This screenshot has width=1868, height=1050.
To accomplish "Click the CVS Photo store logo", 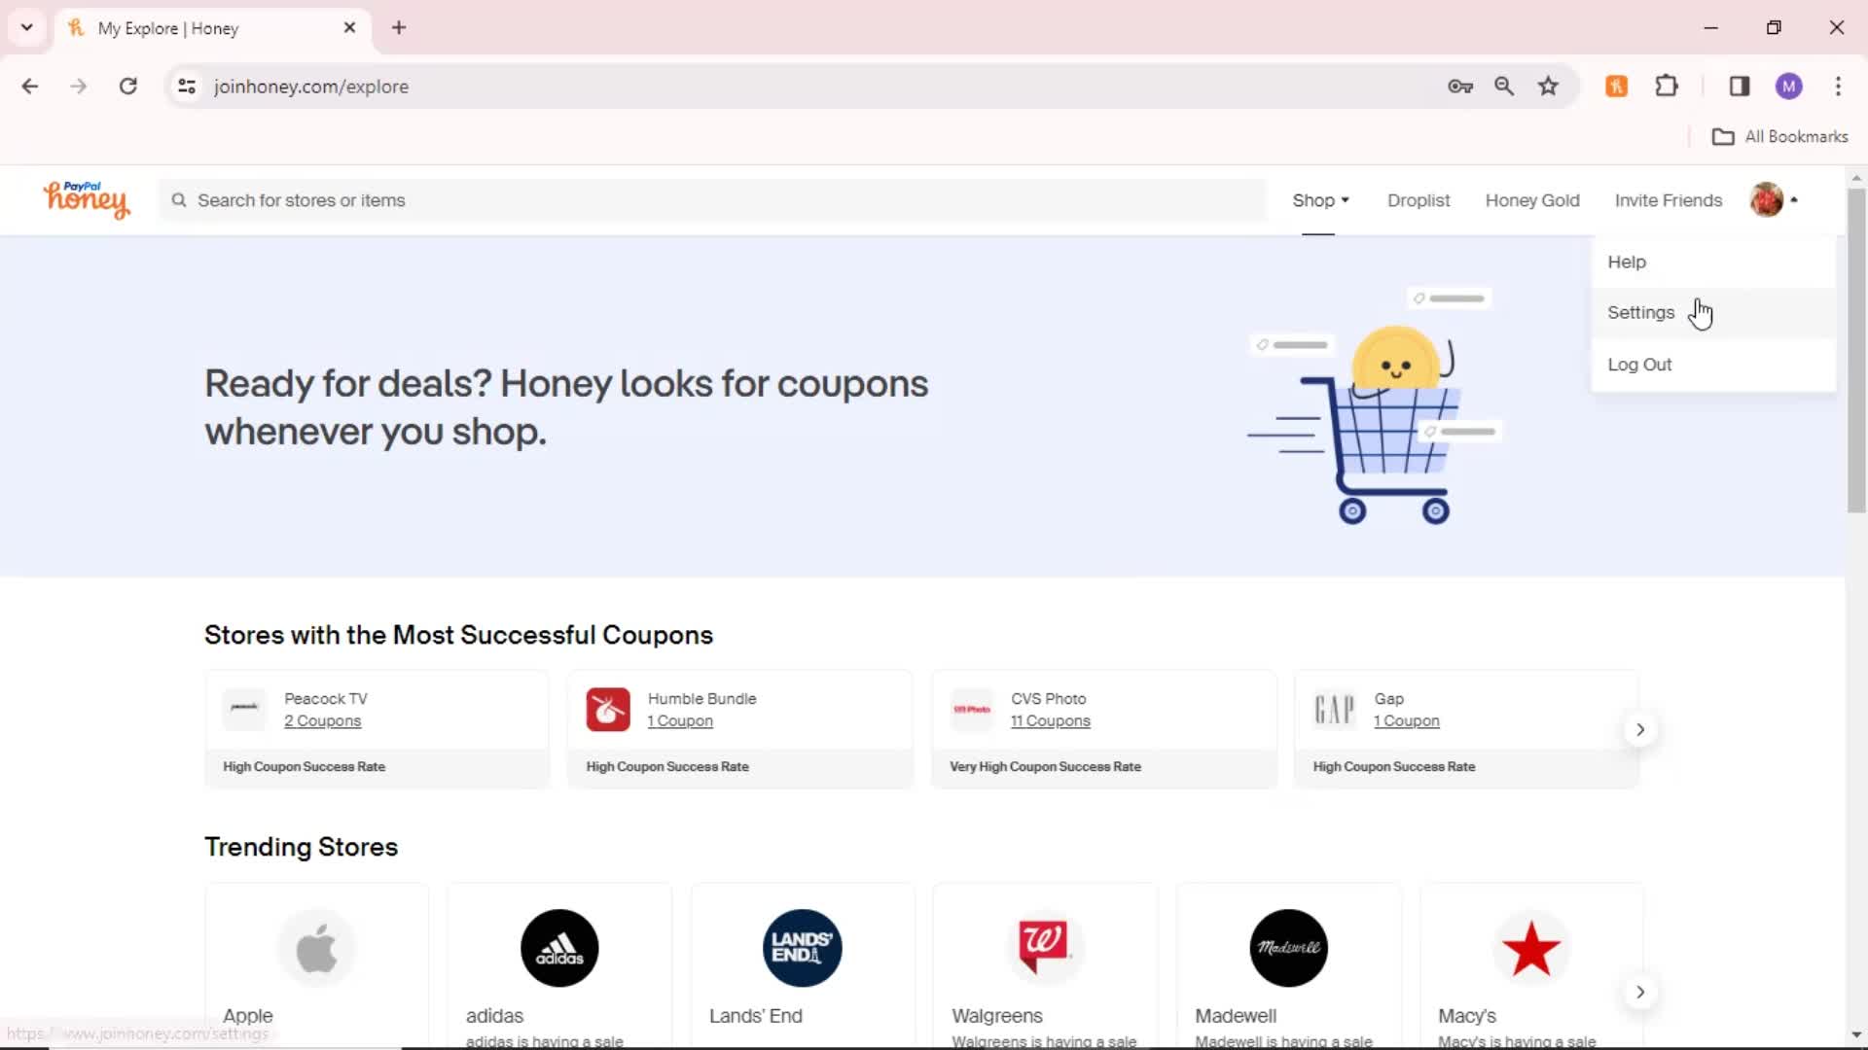I will click(972, 710).
